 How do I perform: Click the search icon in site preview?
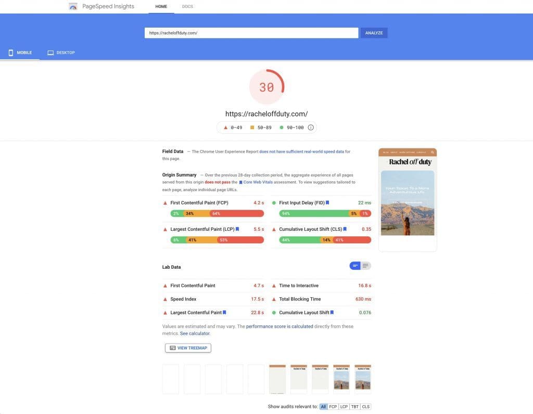(x=432, y=152)
